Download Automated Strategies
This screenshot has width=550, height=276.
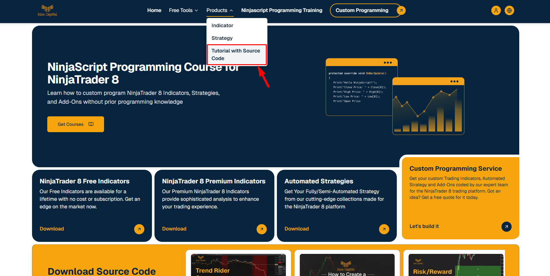(297, 229)
